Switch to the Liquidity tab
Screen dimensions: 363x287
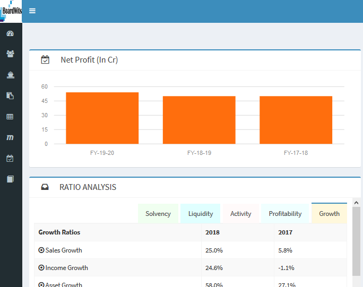point(200,214)
